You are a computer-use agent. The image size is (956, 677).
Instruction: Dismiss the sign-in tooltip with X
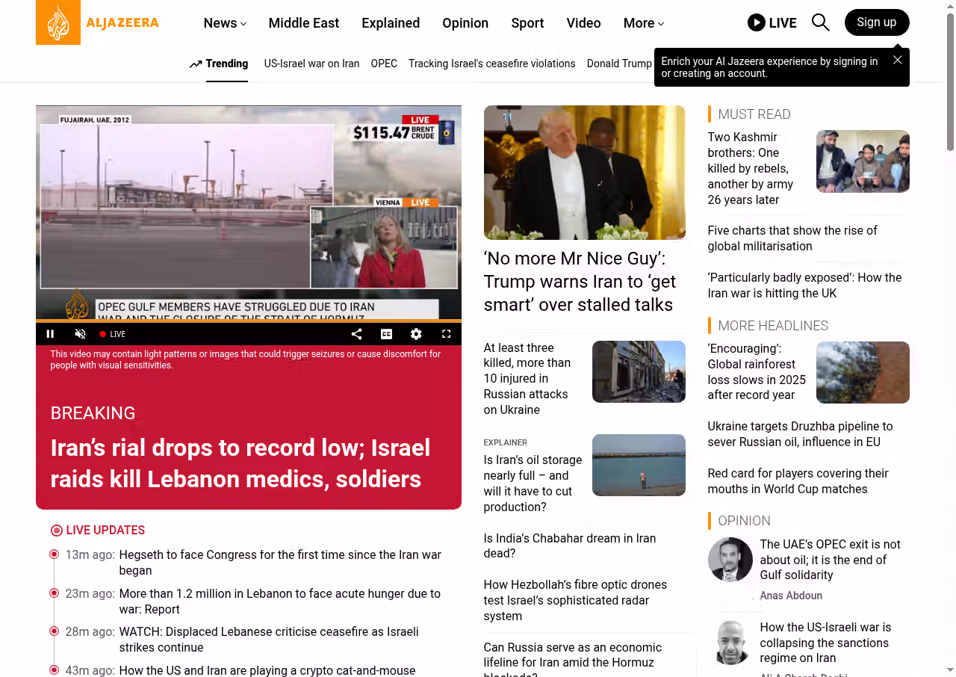[x=897, y=60]
